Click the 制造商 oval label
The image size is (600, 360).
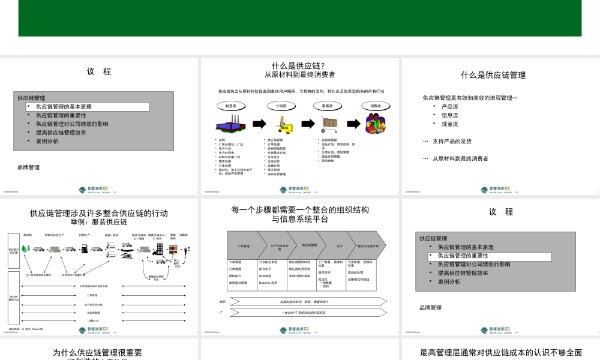point(231,106)
